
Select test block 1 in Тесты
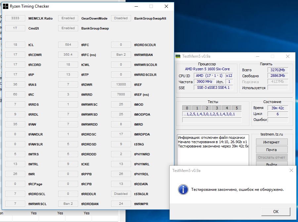[x=197, y=108]
